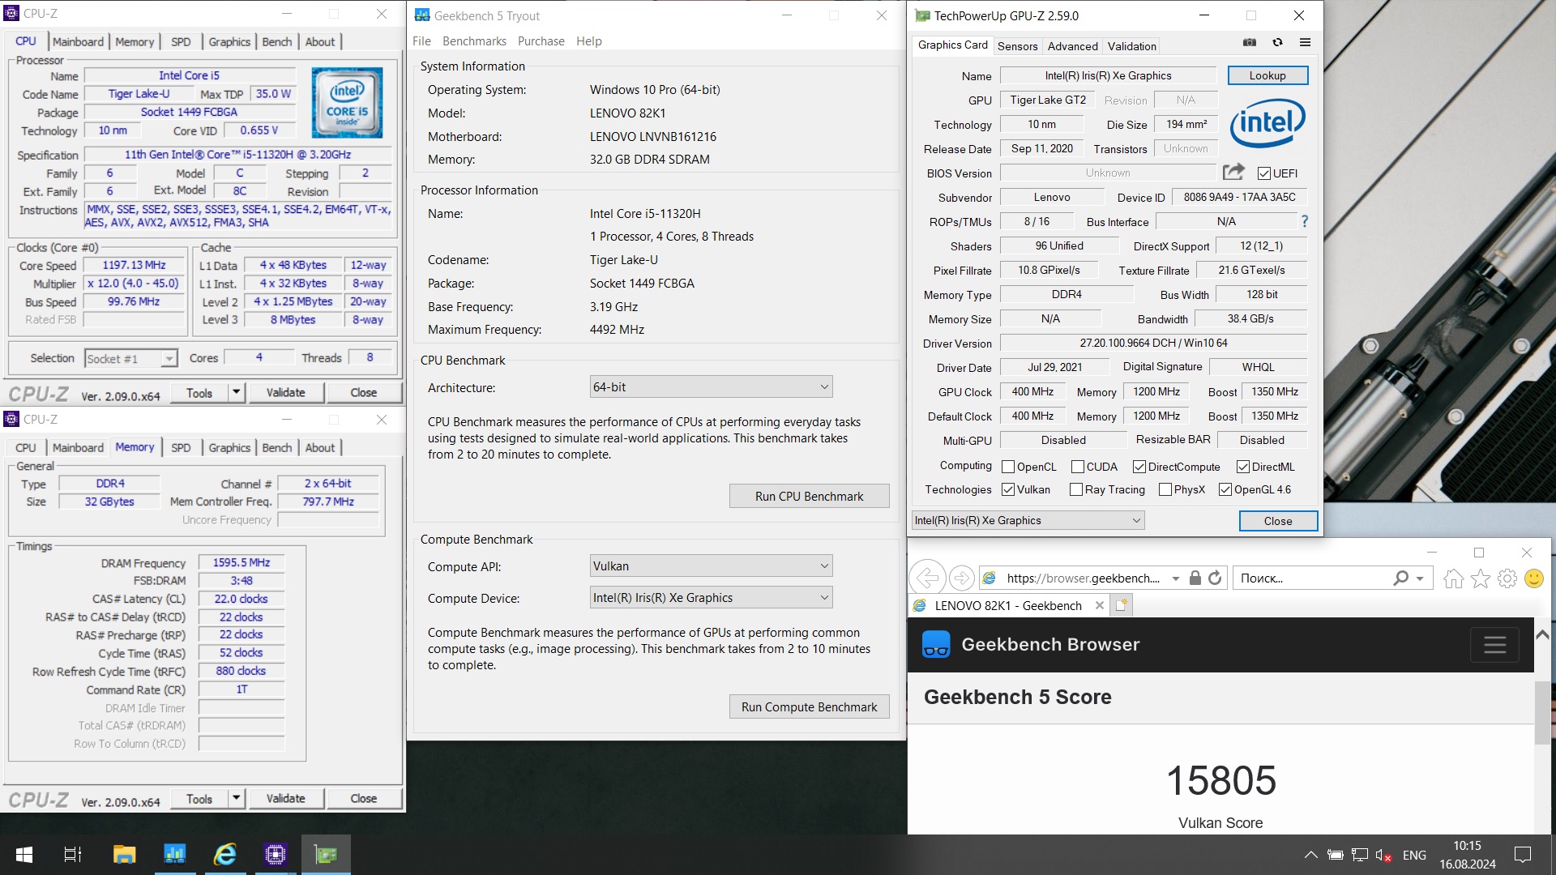The height and width of the screenshot is (875, 1556).
Task: Toggle the PhysX checkbox
Action: (x=1165, y=489)
